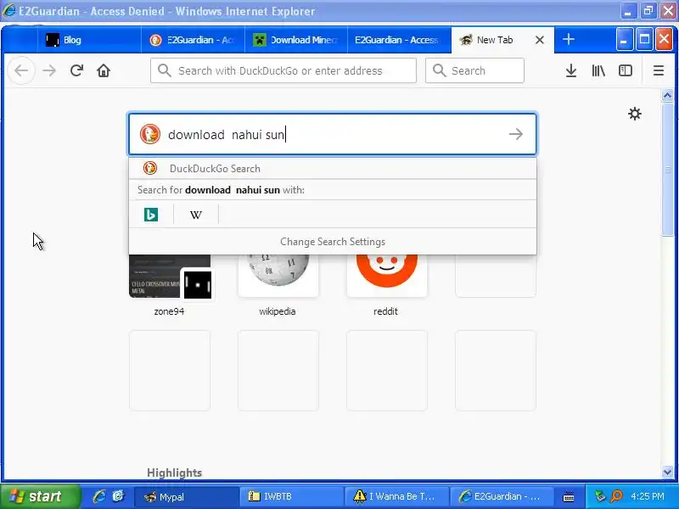Select DuckDuckGo Search suggestion row
The height and width of the screenshot is (509, 679).
(333, 168)
